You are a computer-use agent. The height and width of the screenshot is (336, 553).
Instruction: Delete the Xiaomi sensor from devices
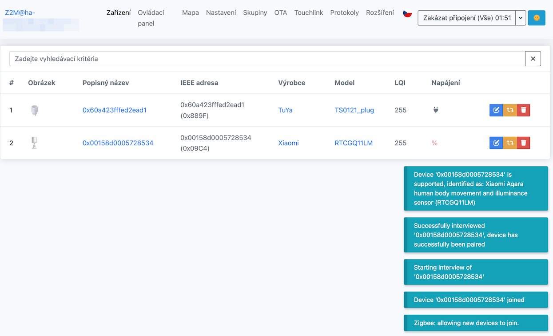tap(524, 143)
